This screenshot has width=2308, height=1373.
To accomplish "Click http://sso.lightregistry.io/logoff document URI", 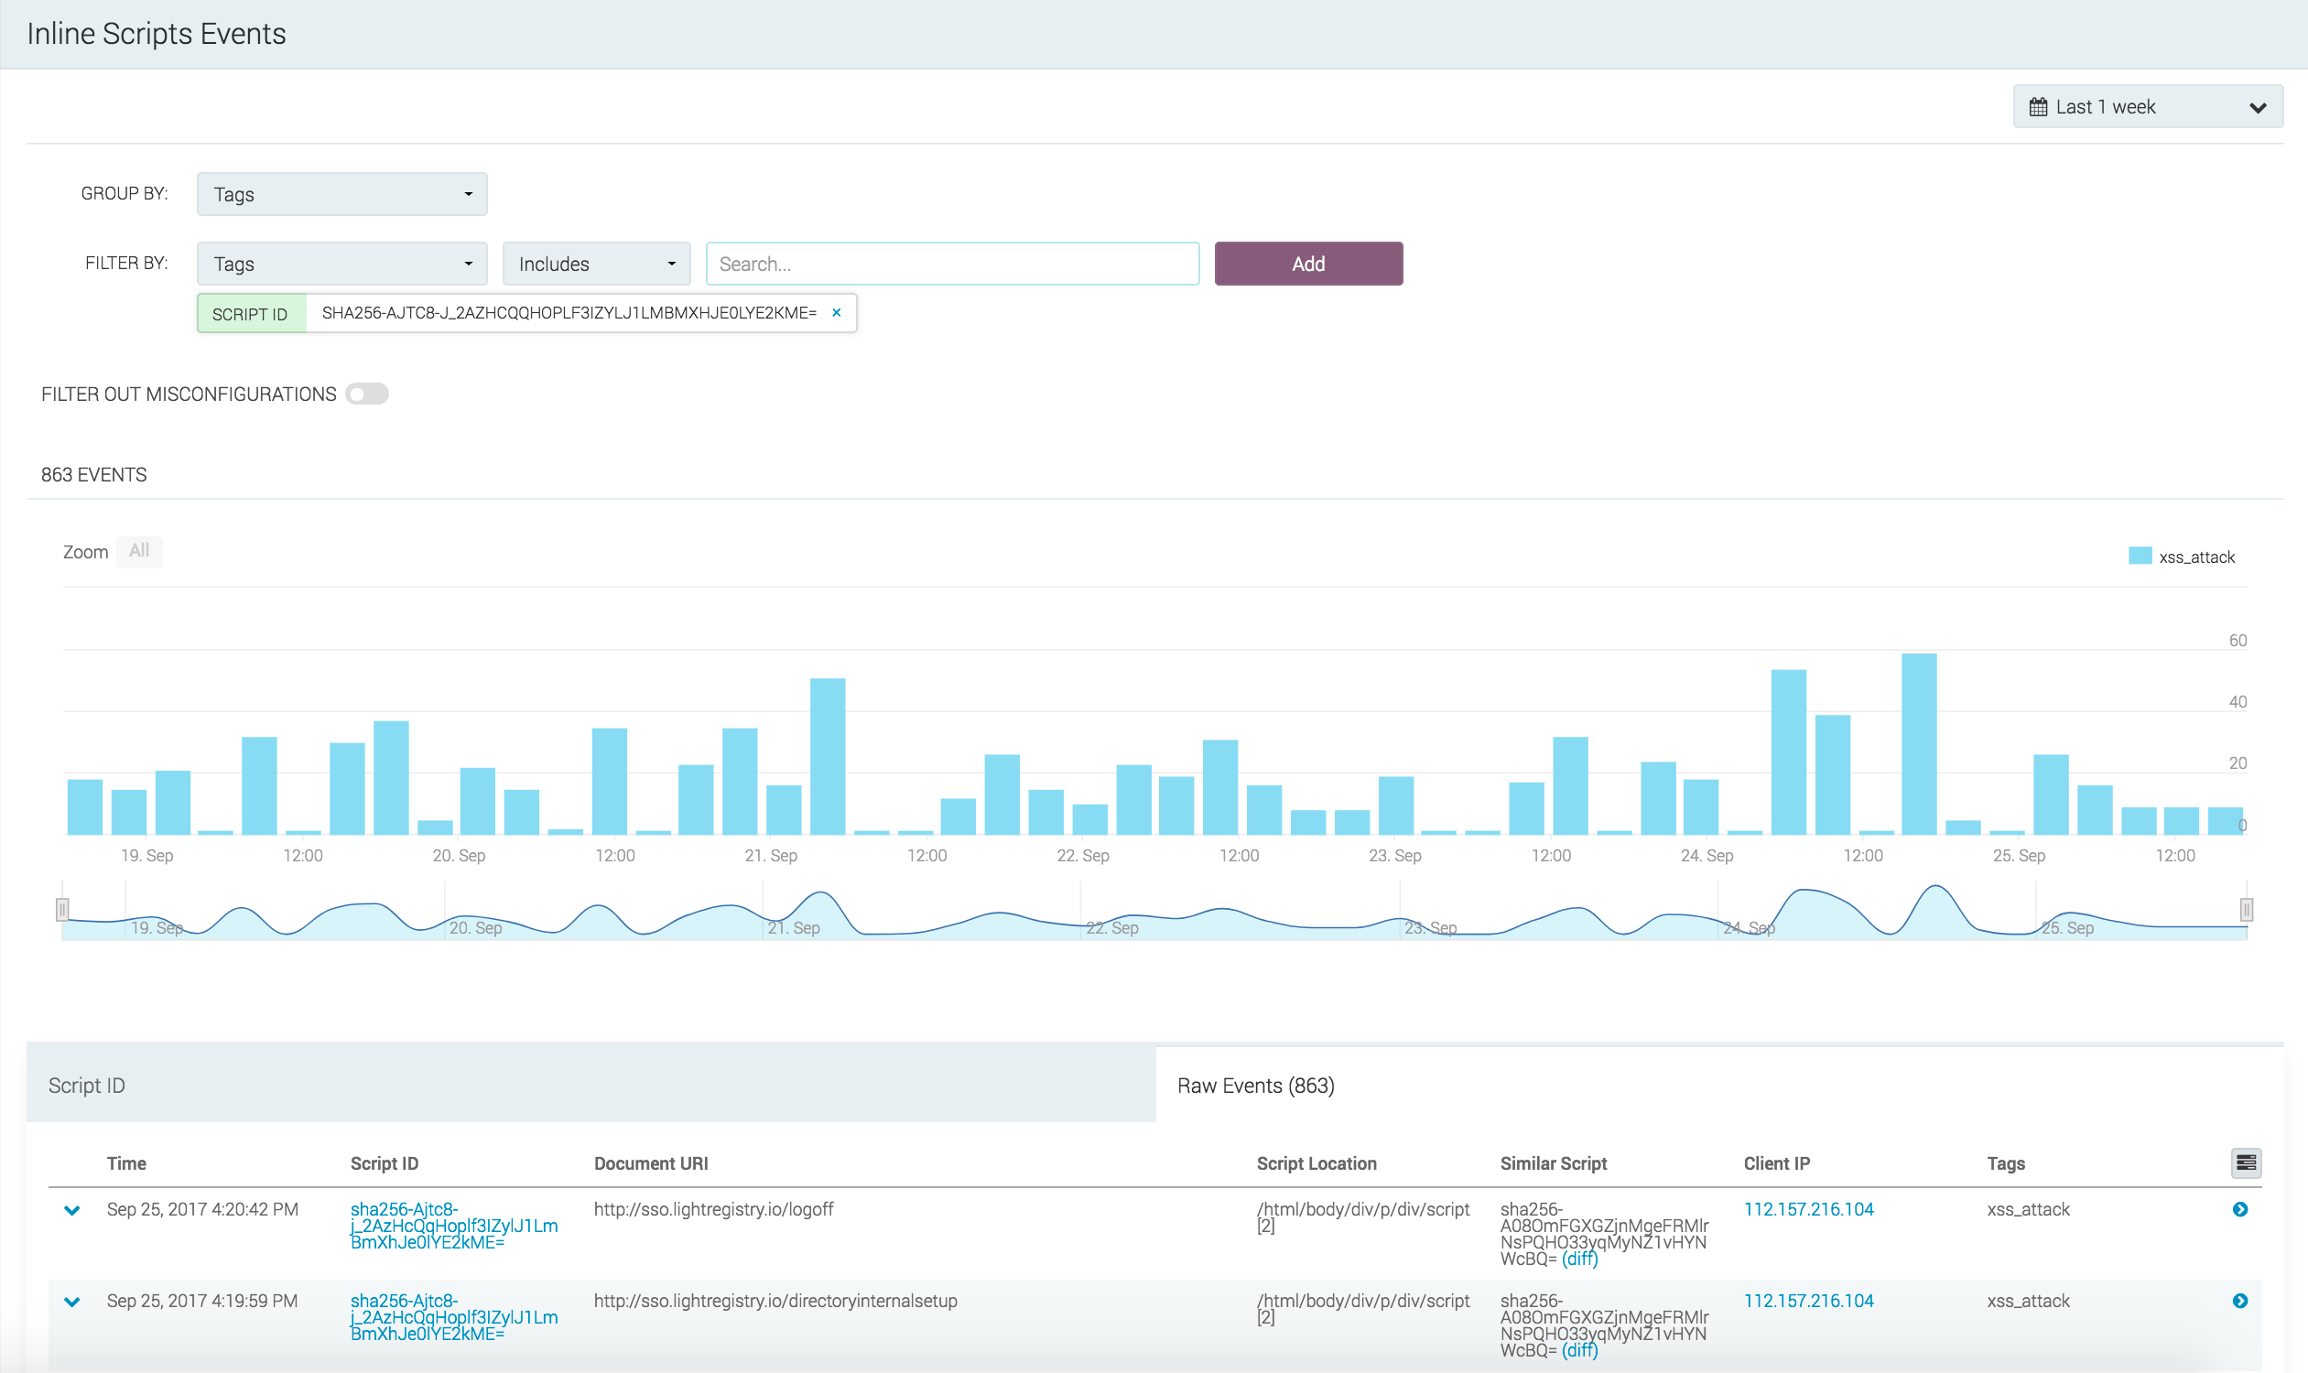I will [713, 1209].
